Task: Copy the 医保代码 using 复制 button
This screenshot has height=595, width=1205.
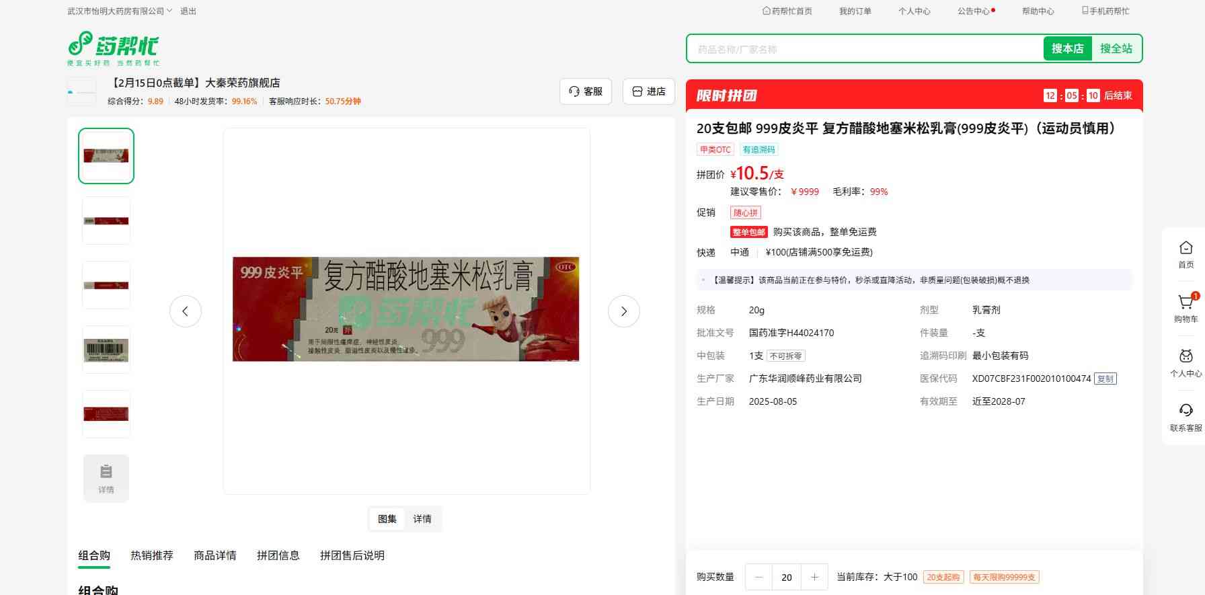Action: (1105, 379)
